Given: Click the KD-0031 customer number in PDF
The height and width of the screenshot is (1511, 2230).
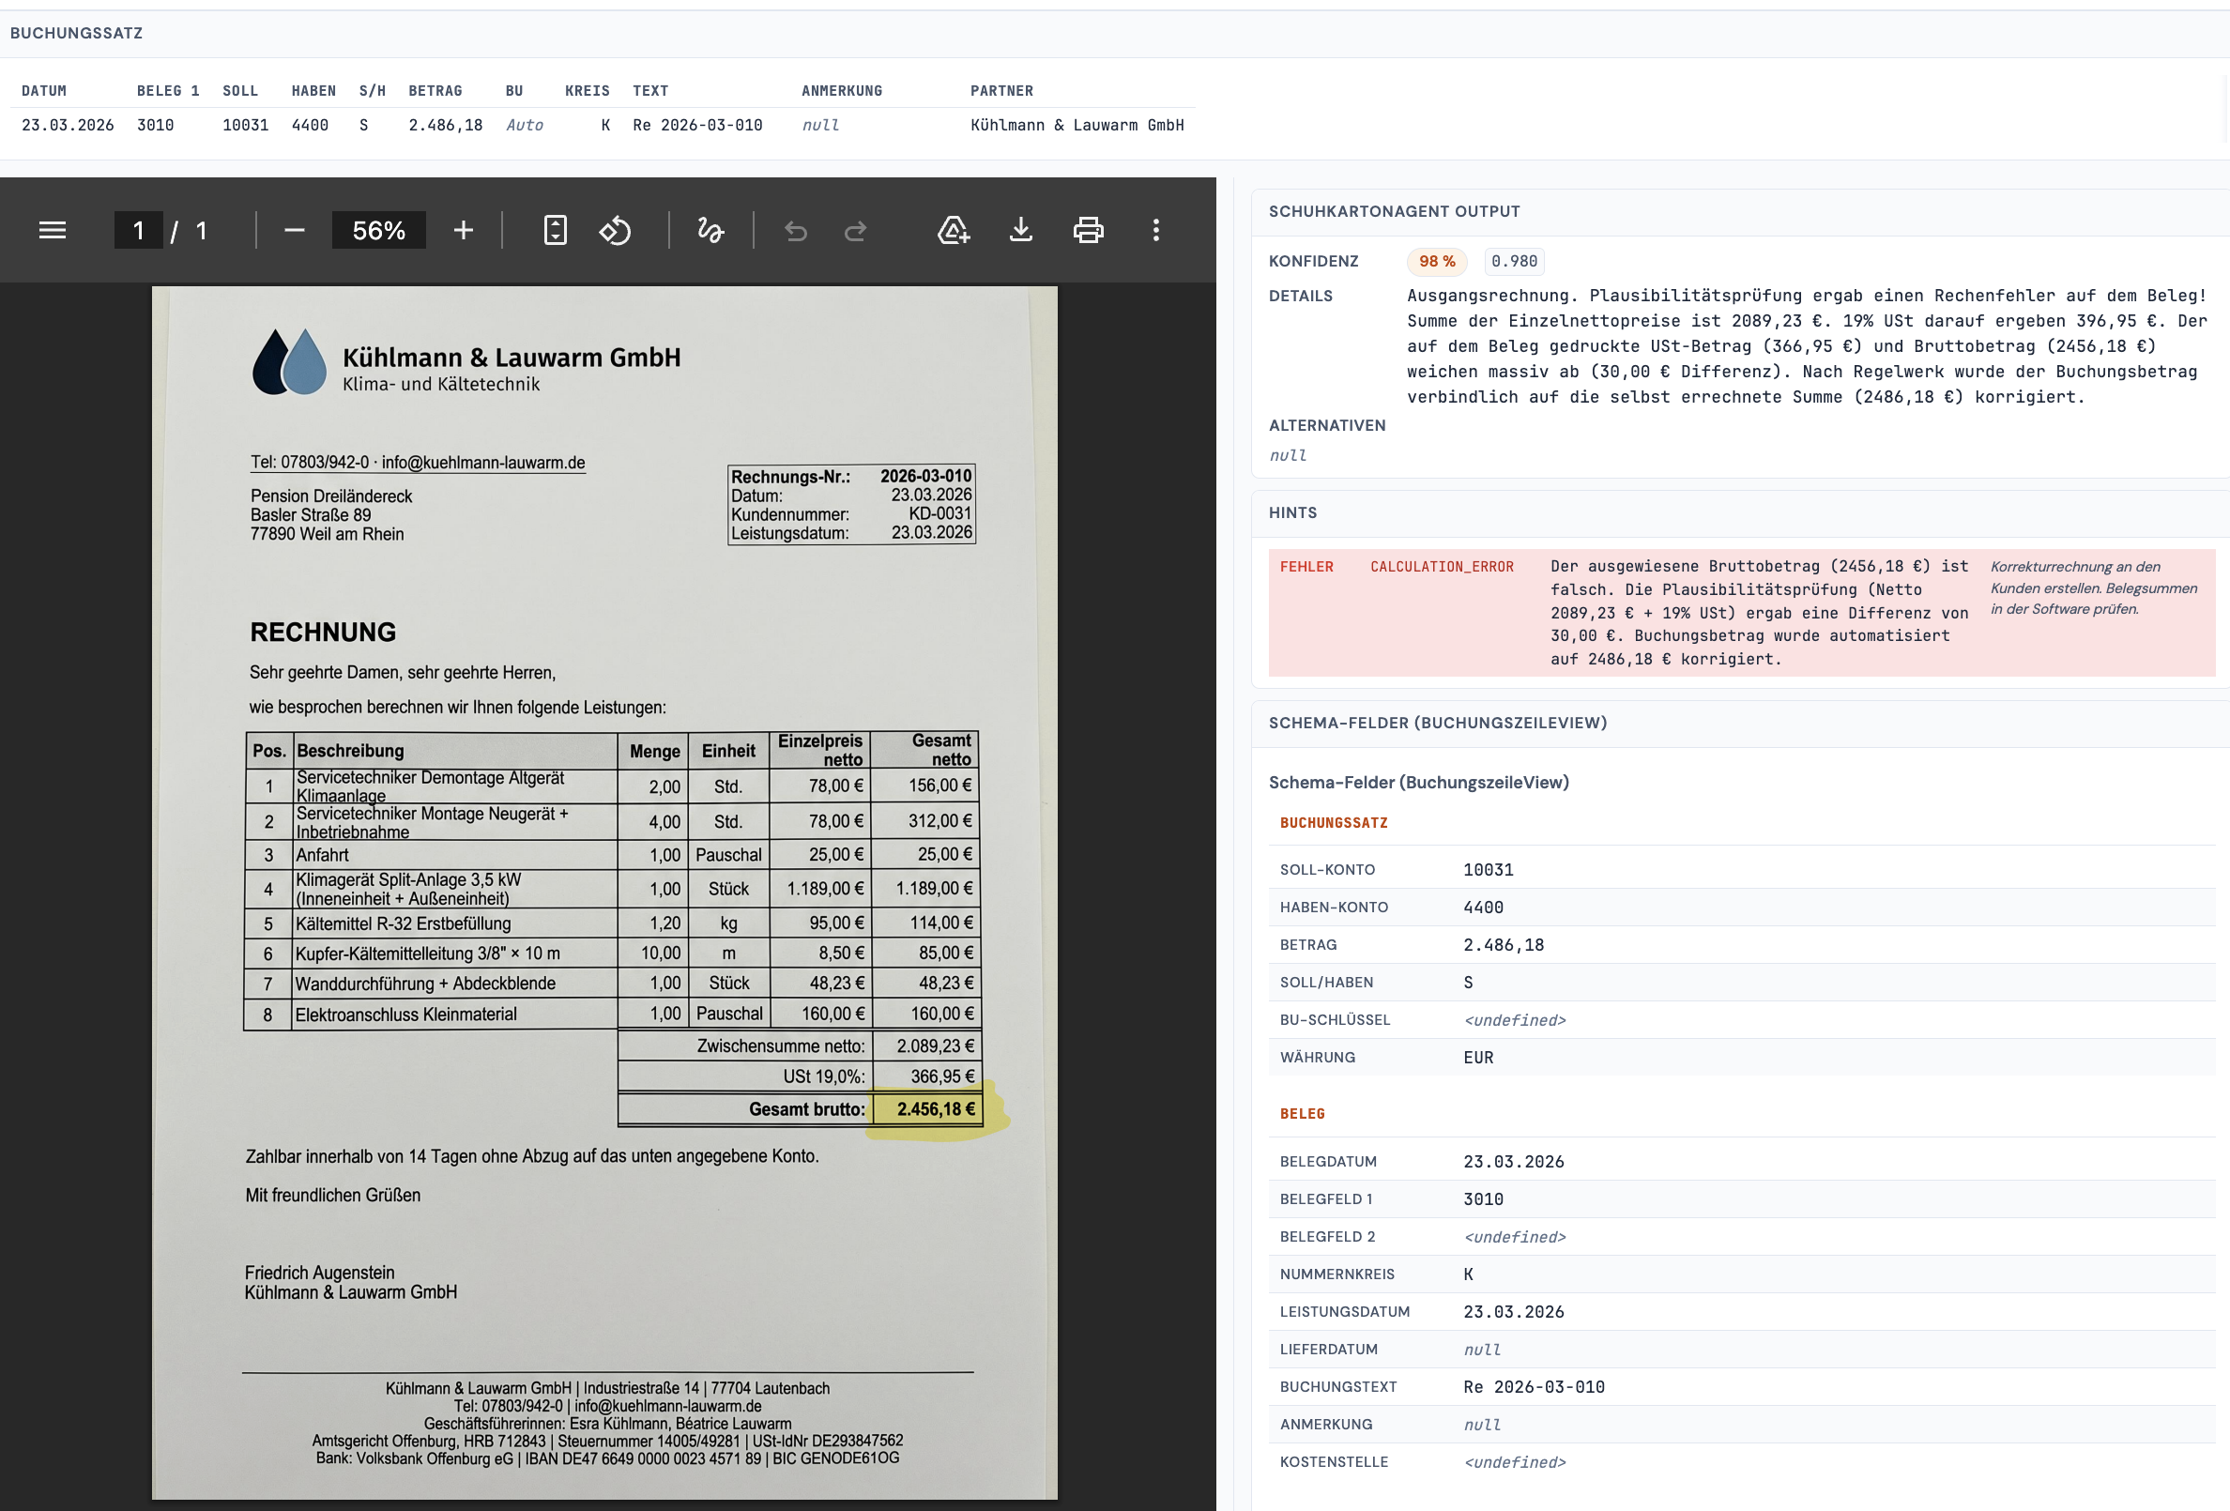Looking at the screenshot, I should click(940, 514).
